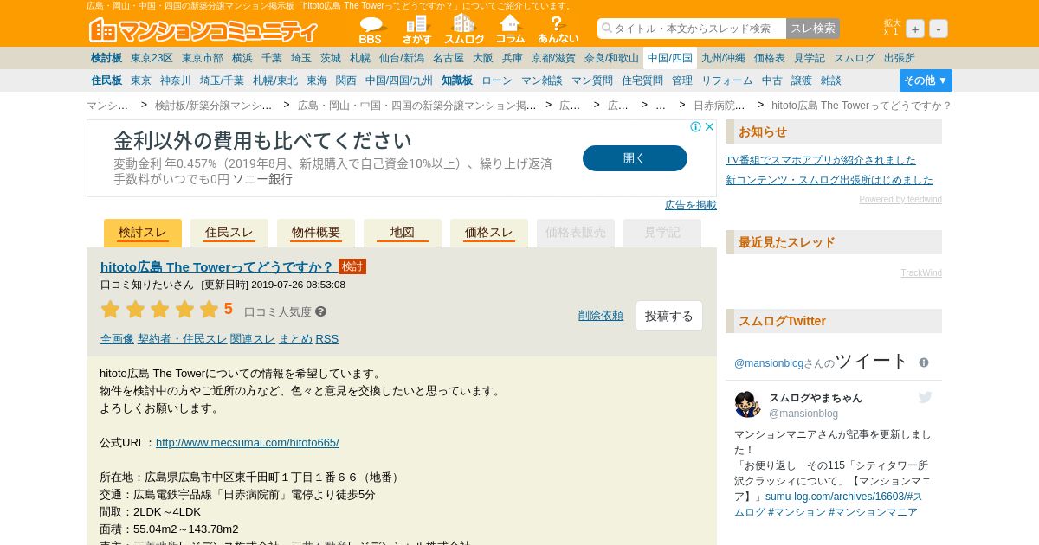Close the Sony bank advertisement
The image size is (1039, 545).
pyautogui.click(x=709, y=127)
